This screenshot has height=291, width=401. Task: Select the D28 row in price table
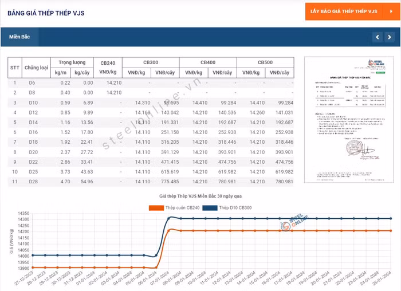pos(150,182)
